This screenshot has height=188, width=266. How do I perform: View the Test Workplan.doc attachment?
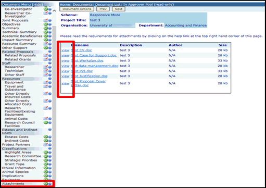point(66,61)
